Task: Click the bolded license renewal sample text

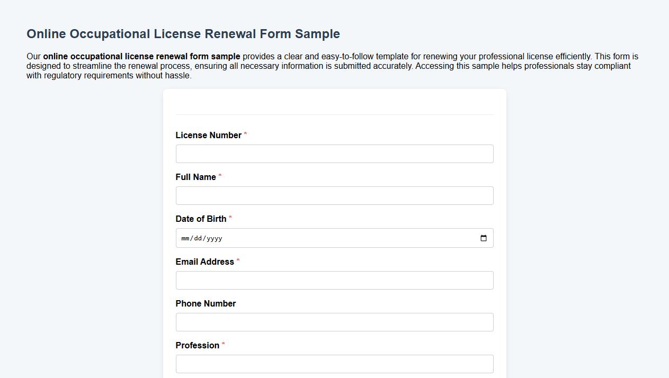Action: click(141, 56)
